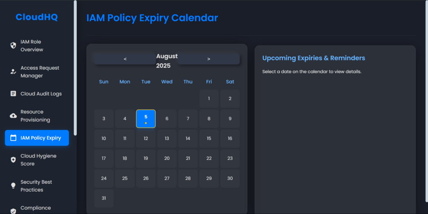Choose August 20 date cell
The image size is (428, 214).
(x=167, y=158)
